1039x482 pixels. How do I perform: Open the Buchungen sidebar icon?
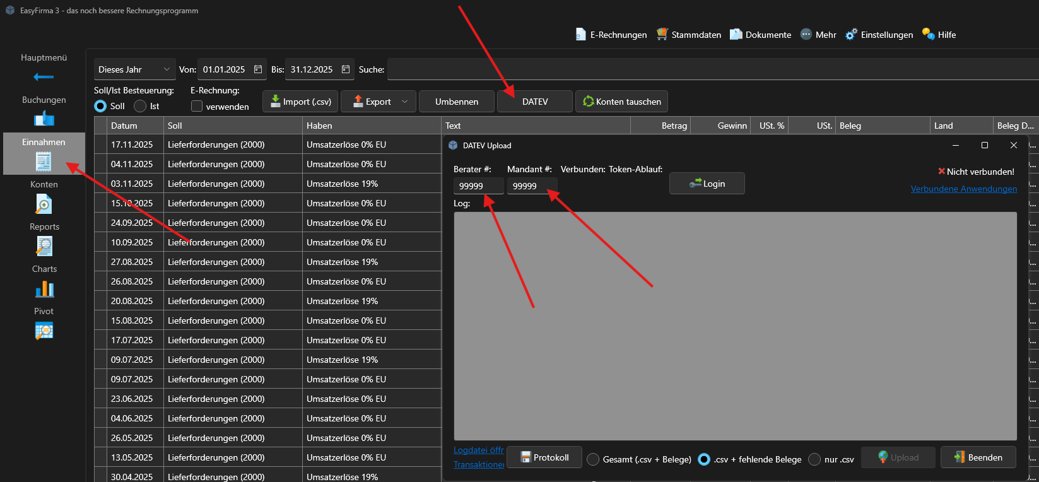pos(44,118)
